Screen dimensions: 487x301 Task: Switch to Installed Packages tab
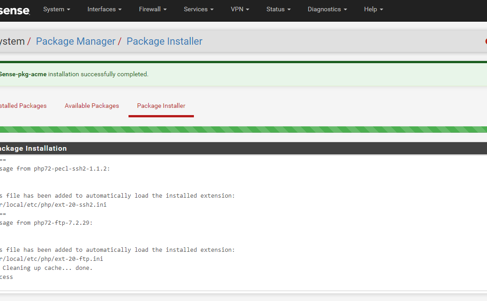tap(23, 106)
